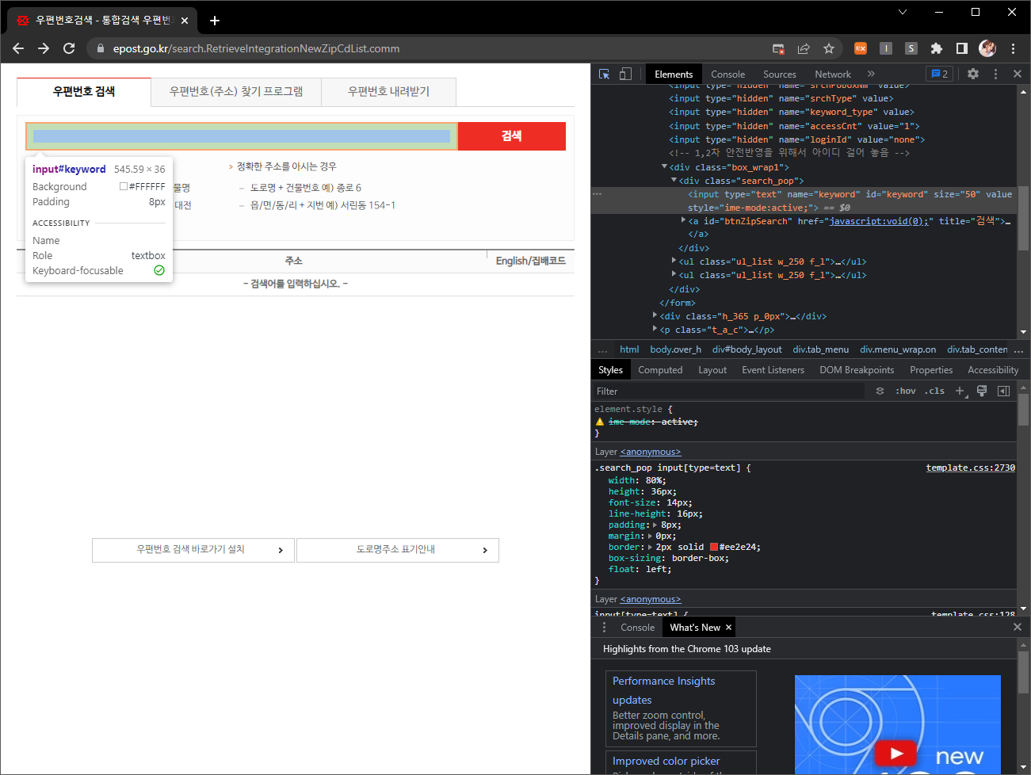Collapse the div.box_wrap1 node
This screenshot has height=775, width=1031.
(x=664, y=167)
